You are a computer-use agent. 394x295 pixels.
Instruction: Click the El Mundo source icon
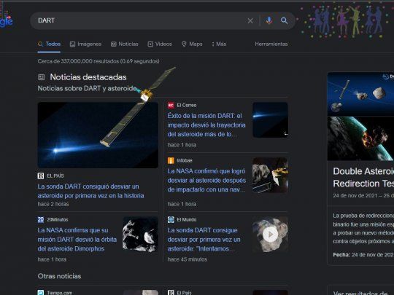click(x=171, y=220)
